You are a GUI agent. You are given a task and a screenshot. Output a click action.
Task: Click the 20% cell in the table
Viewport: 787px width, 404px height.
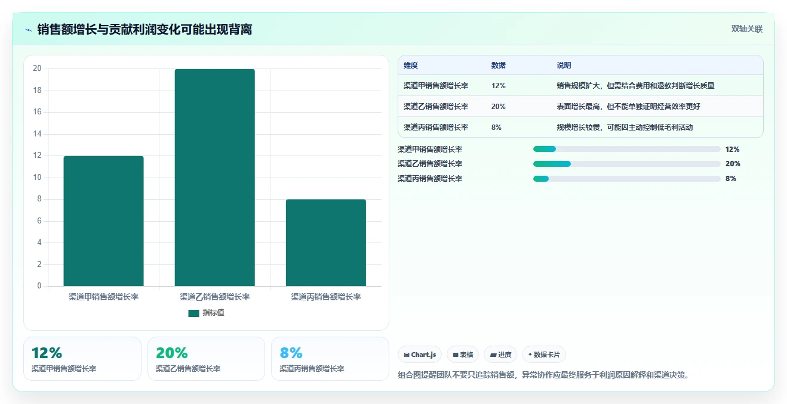pyautogui.click(x=499, y=107)
